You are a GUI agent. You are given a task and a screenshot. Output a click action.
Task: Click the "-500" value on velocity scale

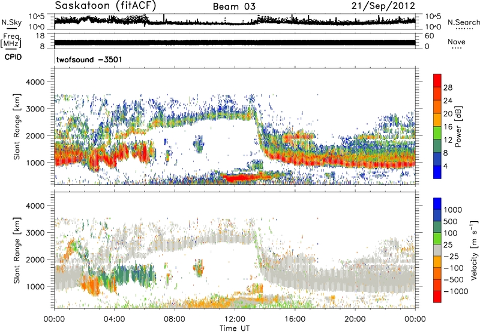tap(454, 280)
